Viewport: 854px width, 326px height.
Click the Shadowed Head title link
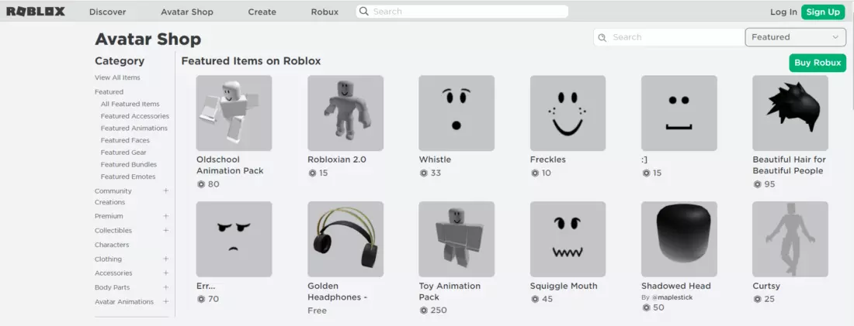[x=676, y=286]
